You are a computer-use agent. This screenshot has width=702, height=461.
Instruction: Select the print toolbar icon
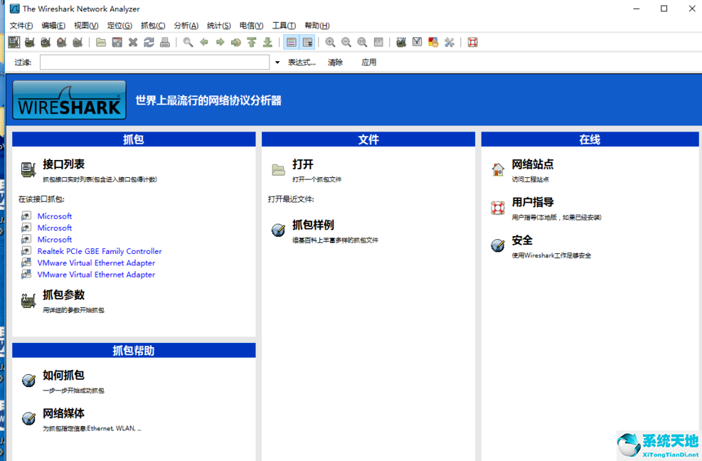[164, 42]
